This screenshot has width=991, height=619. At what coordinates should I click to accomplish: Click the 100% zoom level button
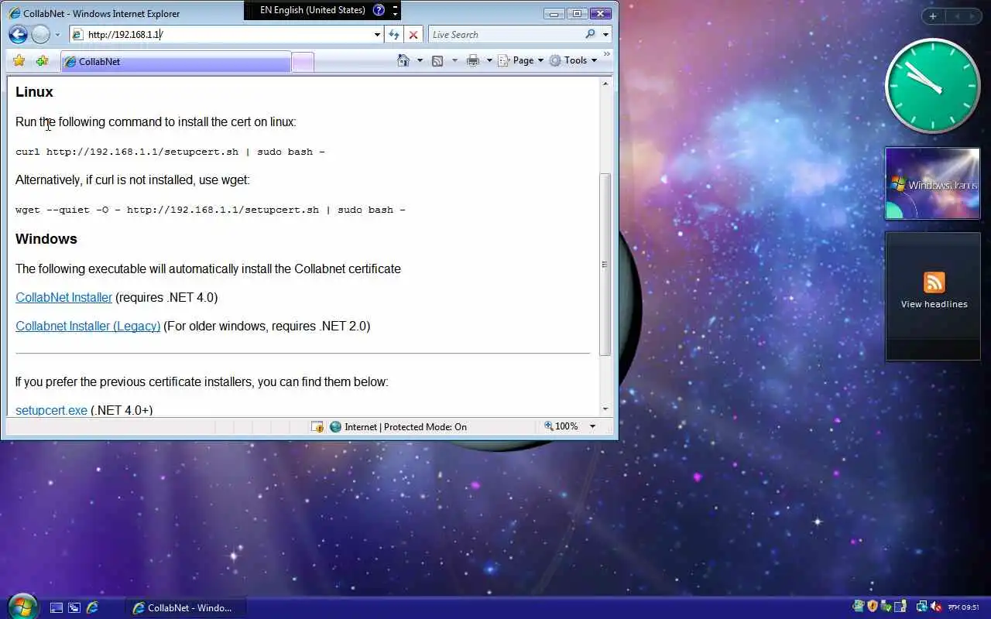click(x=561, y=426)
